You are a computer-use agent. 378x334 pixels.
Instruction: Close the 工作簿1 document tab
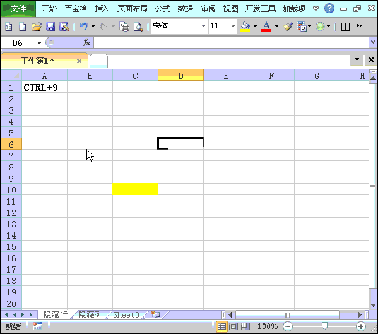coord(79,61)
